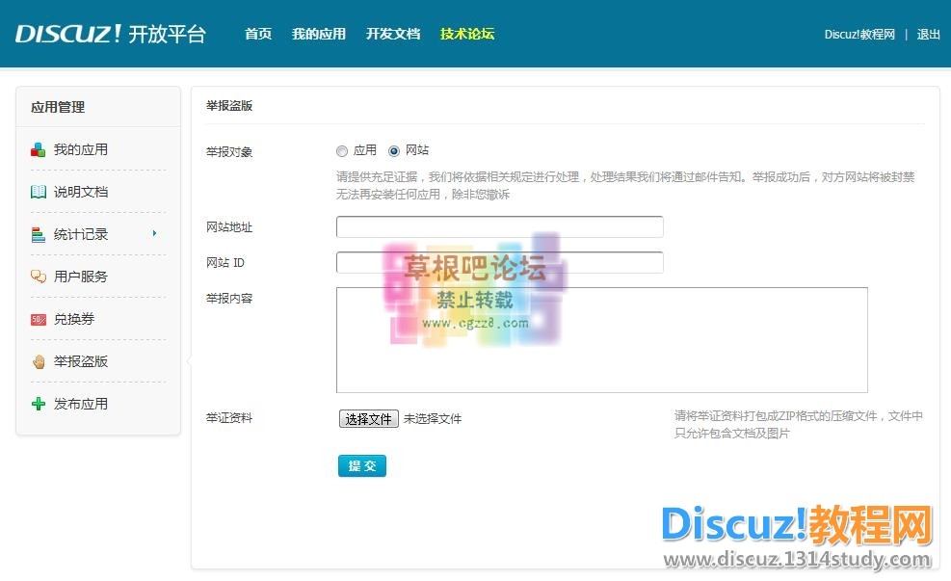Go to 技术论坛 in top navigation
Screen dimensions: 951x581
tap(467, 34)
